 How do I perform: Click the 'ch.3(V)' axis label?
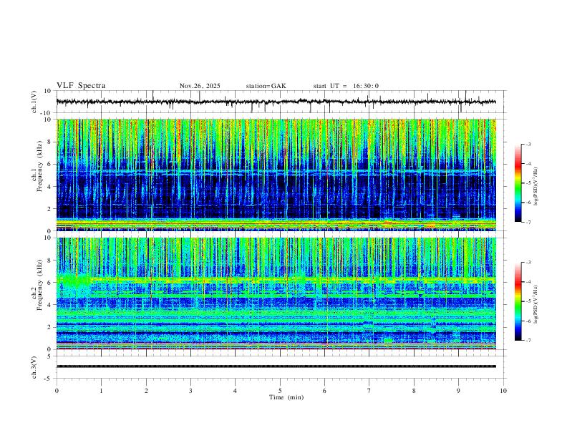34,367
